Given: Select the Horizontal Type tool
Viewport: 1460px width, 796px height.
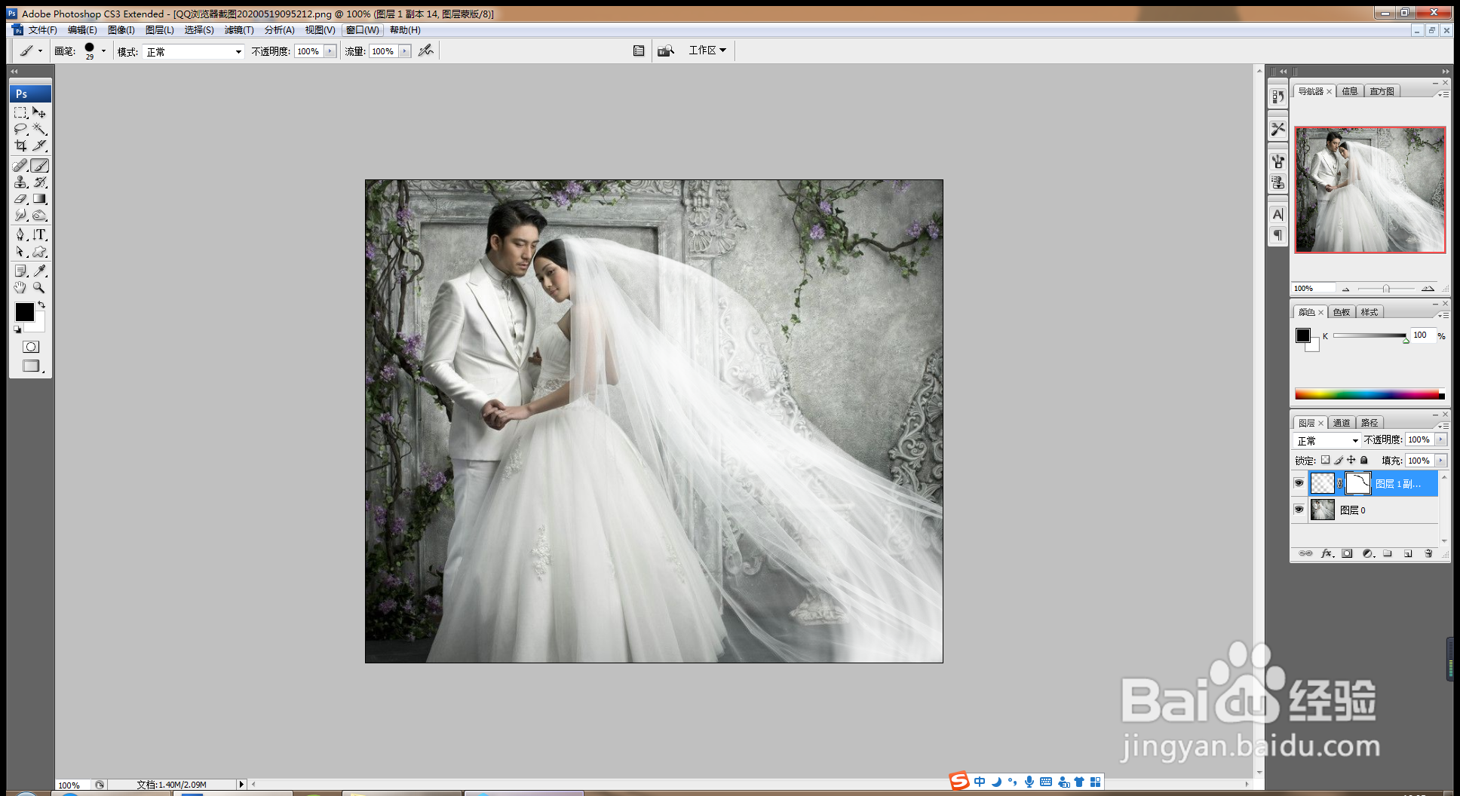Looking at the screenshot, I should [40, 234].
